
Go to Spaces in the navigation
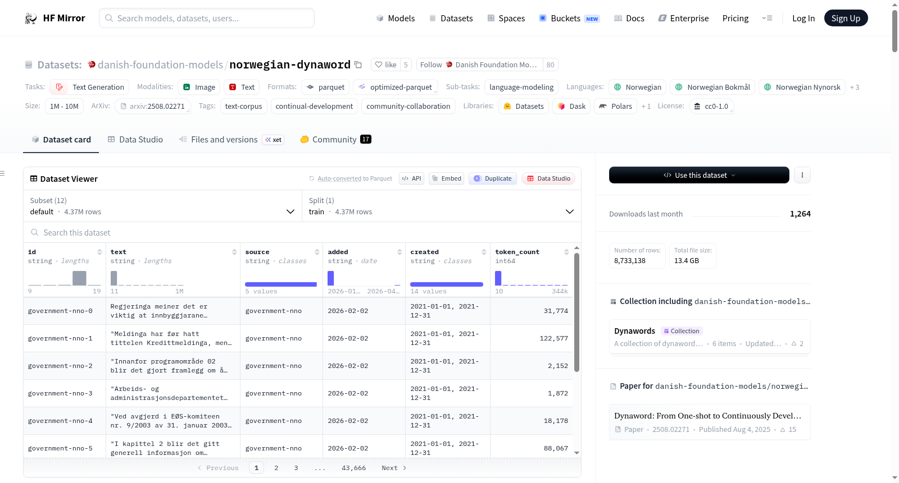coord(506,19)
